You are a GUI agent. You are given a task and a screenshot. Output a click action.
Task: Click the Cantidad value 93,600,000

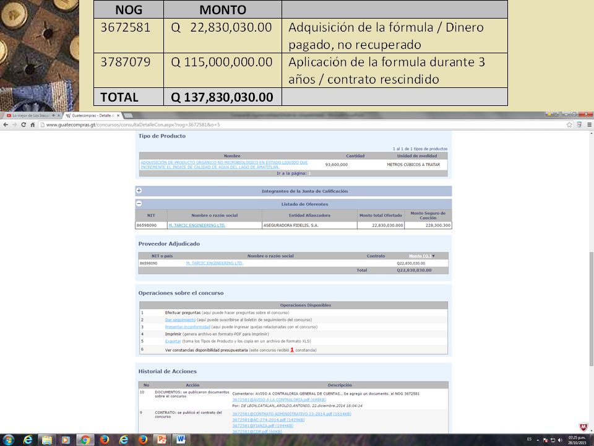point(337,165)
